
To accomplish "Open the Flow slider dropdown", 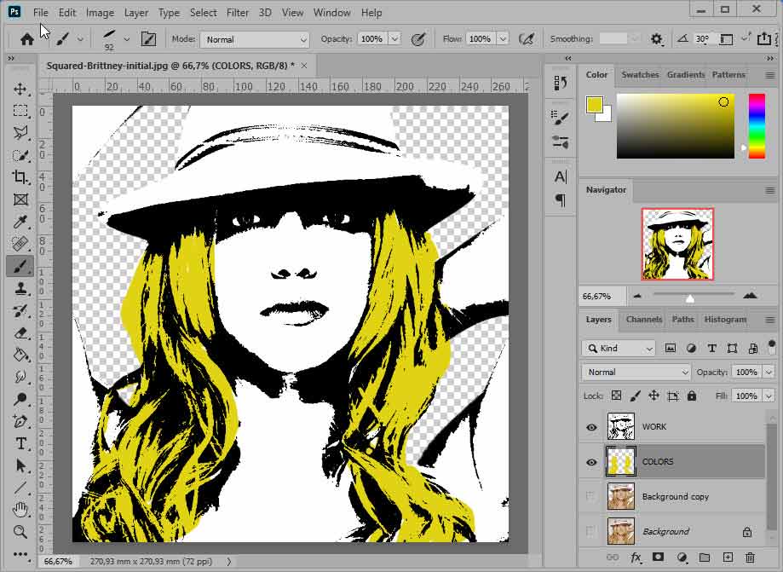I will tap(503, 39).
